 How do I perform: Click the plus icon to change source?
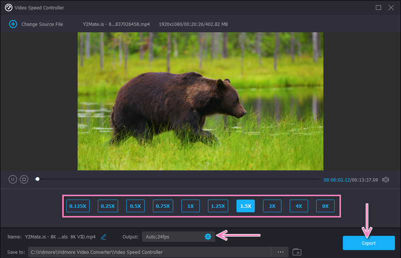[x=13, y=24]
